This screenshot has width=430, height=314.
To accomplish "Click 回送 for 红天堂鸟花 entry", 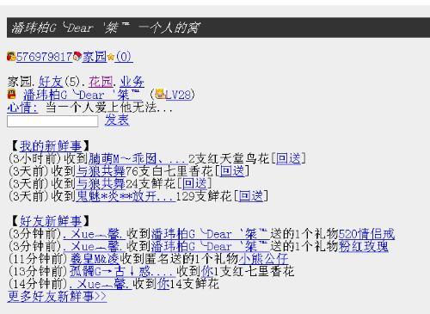I will [288, 158].
